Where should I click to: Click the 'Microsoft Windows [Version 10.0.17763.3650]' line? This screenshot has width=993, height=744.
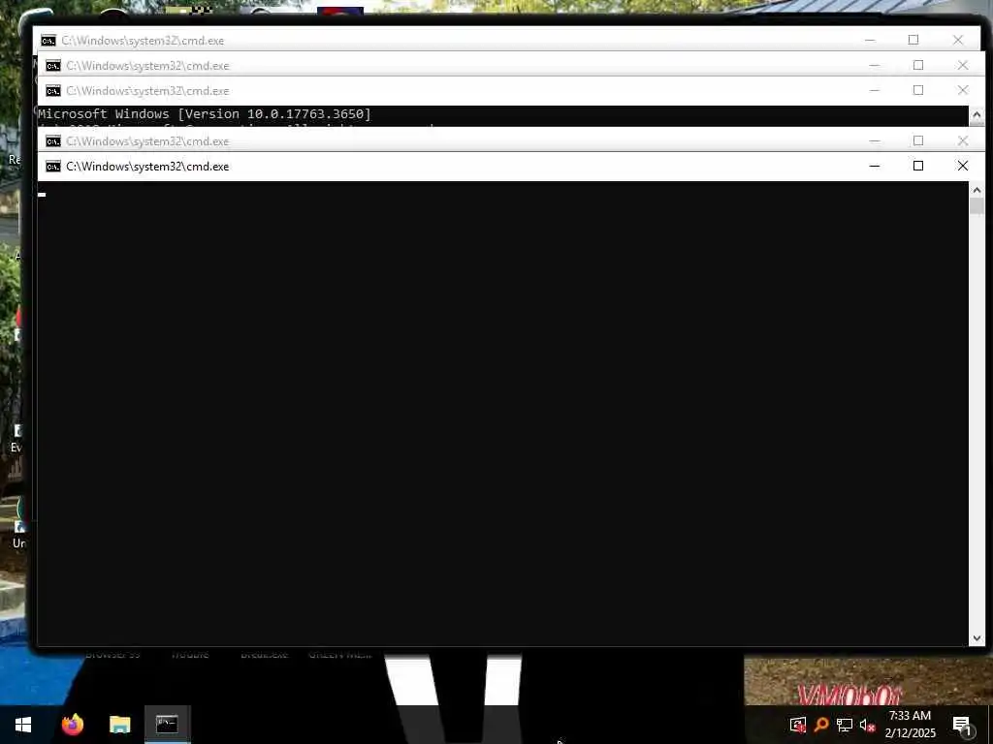tap(205, 114)
